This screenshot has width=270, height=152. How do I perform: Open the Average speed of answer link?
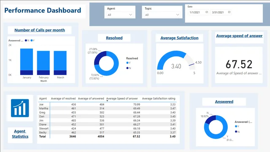point(239,36)
